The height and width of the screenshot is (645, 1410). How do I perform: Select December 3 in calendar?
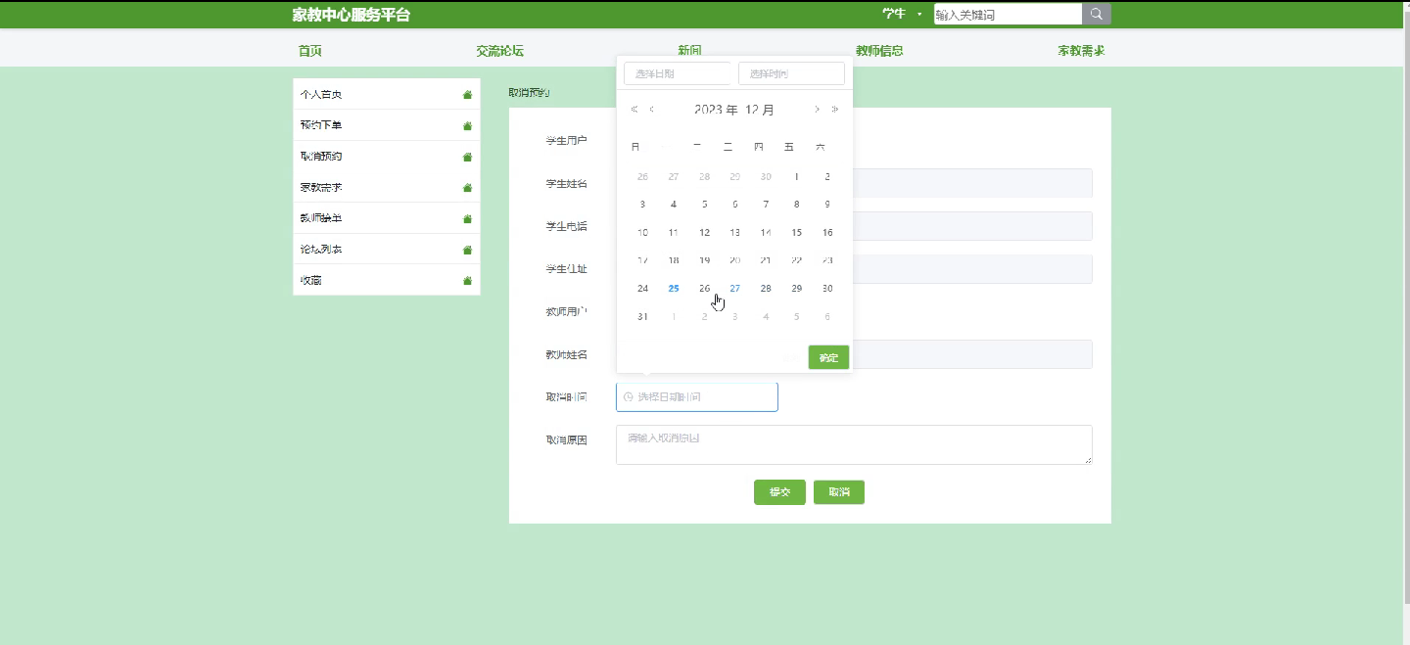pos(642,205)
